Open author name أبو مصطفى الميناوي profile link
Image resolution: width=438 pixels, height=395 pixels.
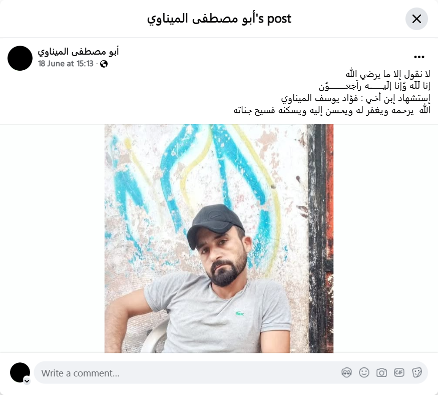78,52
